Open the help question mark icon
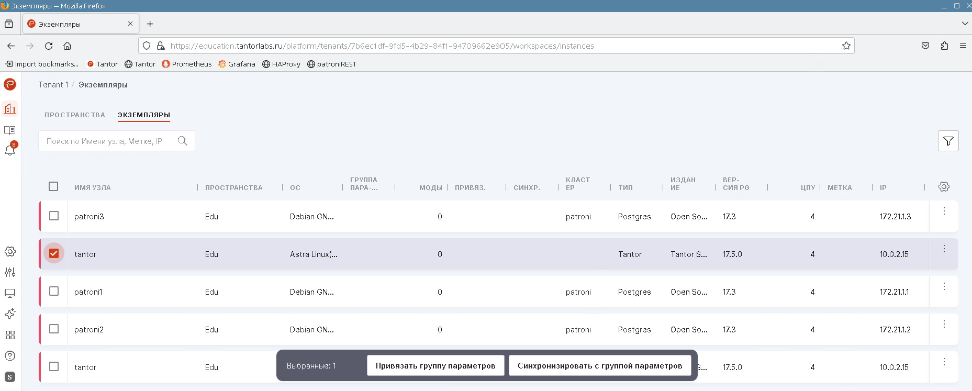 [10, 356]
